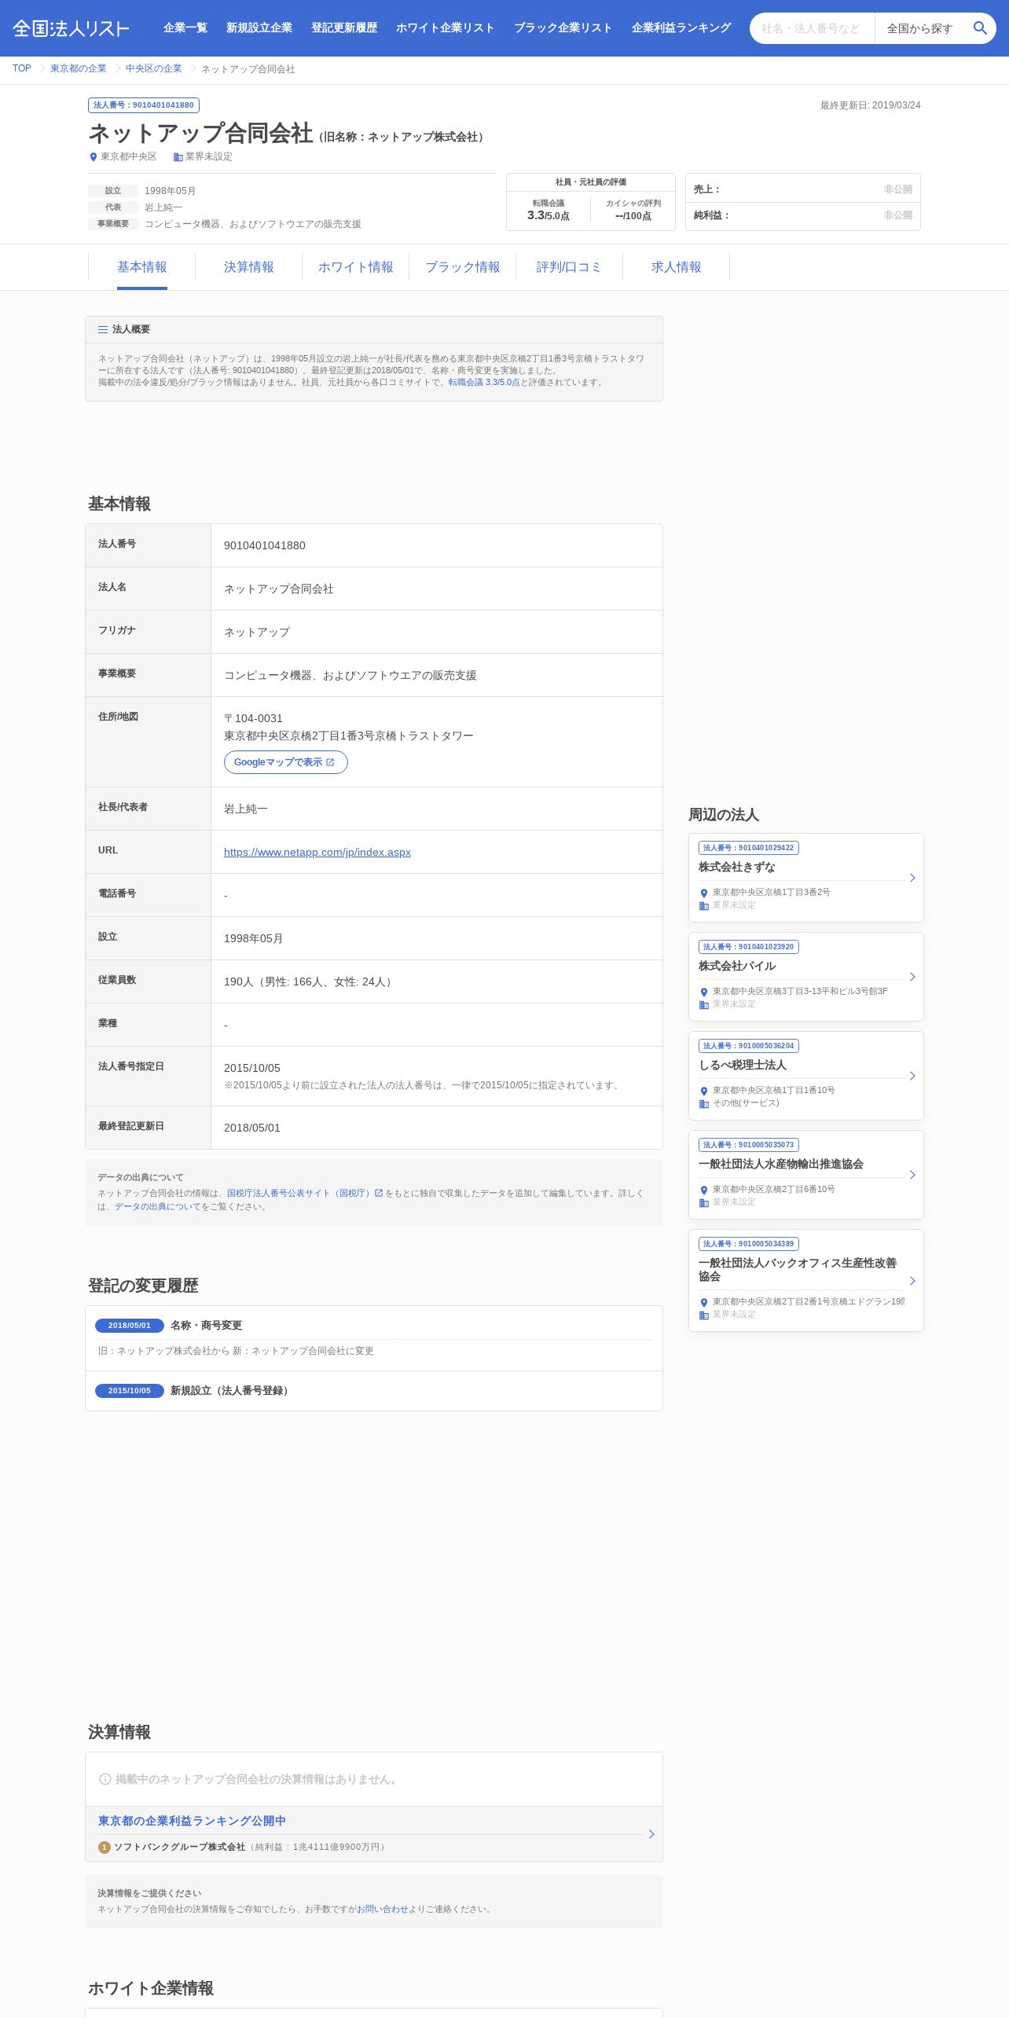The image size is (1009, 2018).
Task: Open 株式会社パイル card chevron
Action: (x=912, y=977)
